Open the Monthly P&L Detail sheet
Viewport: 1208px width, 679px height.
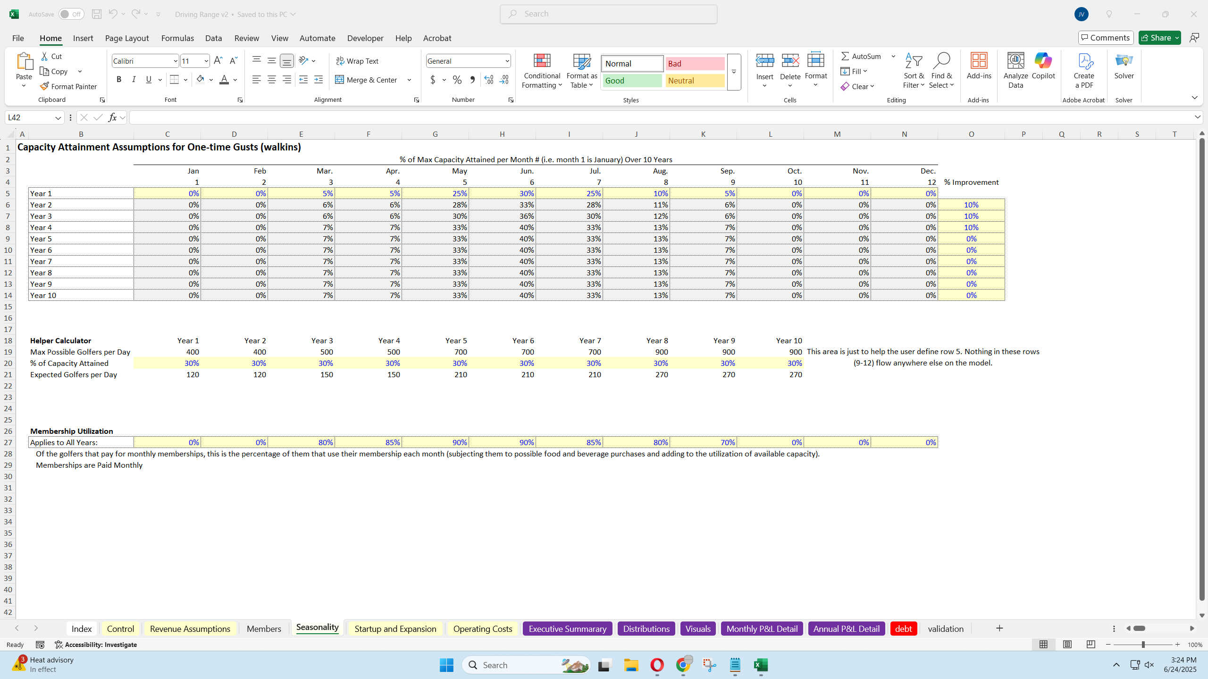[x=761, y=629]
